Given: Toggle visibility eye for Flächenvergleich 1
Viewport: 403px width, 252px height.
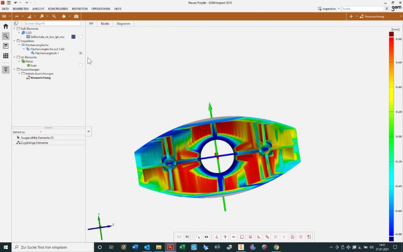Looking at the screenshot, I should pos(81,53).
